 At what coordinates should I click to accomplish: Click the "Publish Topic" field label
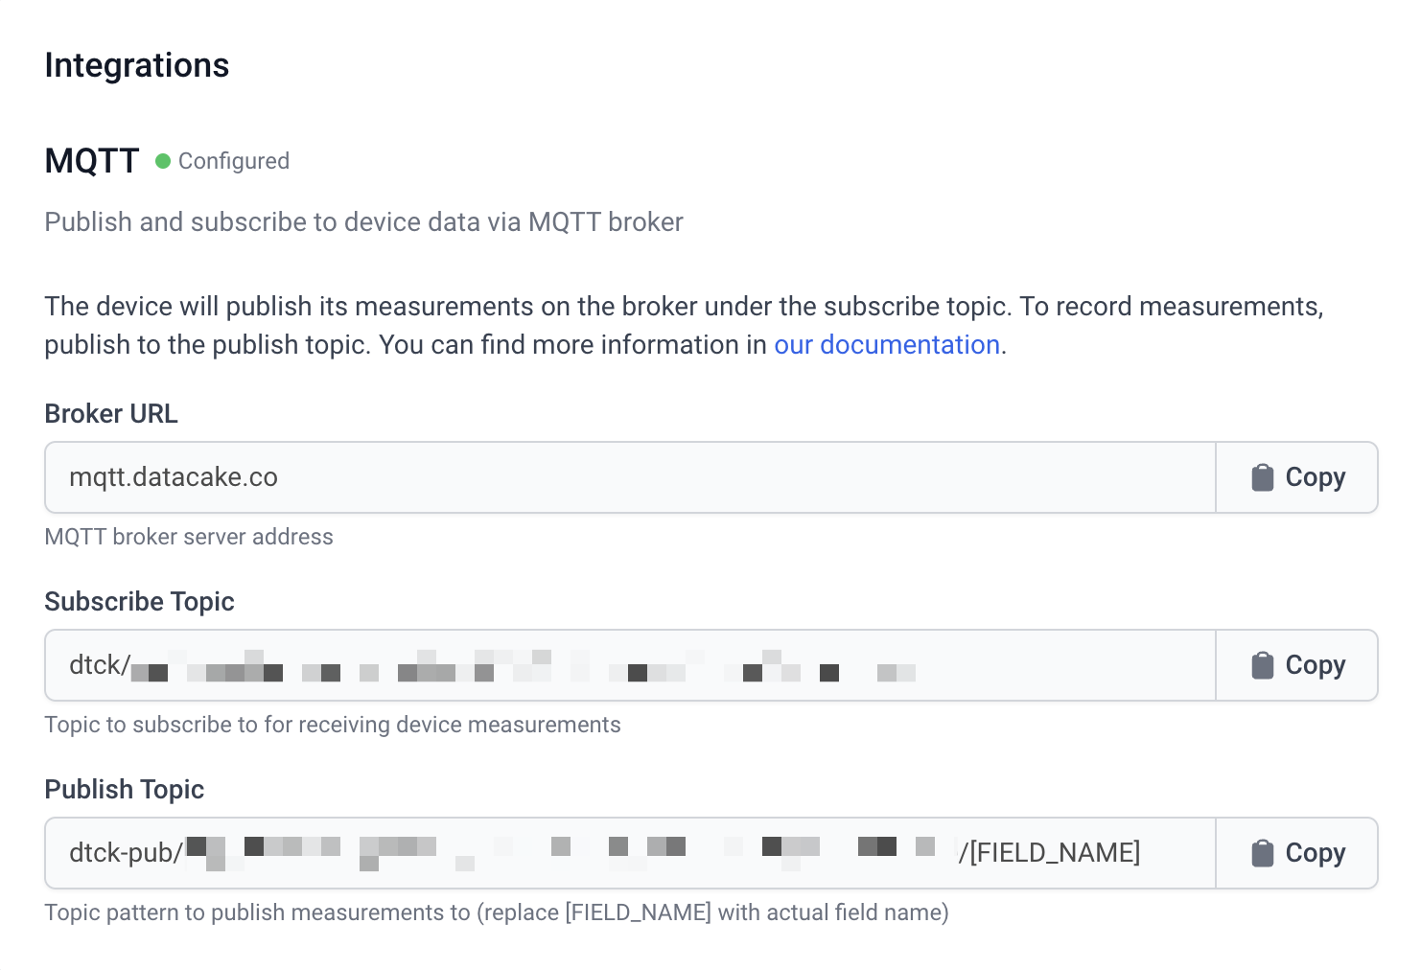pos(125,790)
